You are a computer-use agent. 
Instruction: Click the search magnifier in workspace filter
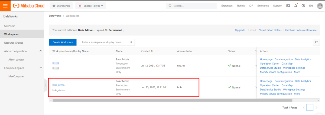131,42
